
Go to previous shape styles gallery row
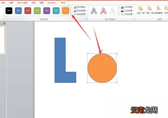coord(72,7)
